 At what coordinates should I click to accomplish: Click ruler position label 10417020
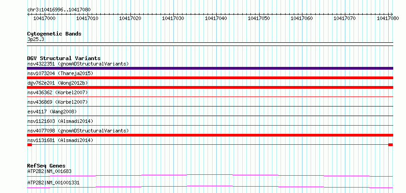click(130, 18)
